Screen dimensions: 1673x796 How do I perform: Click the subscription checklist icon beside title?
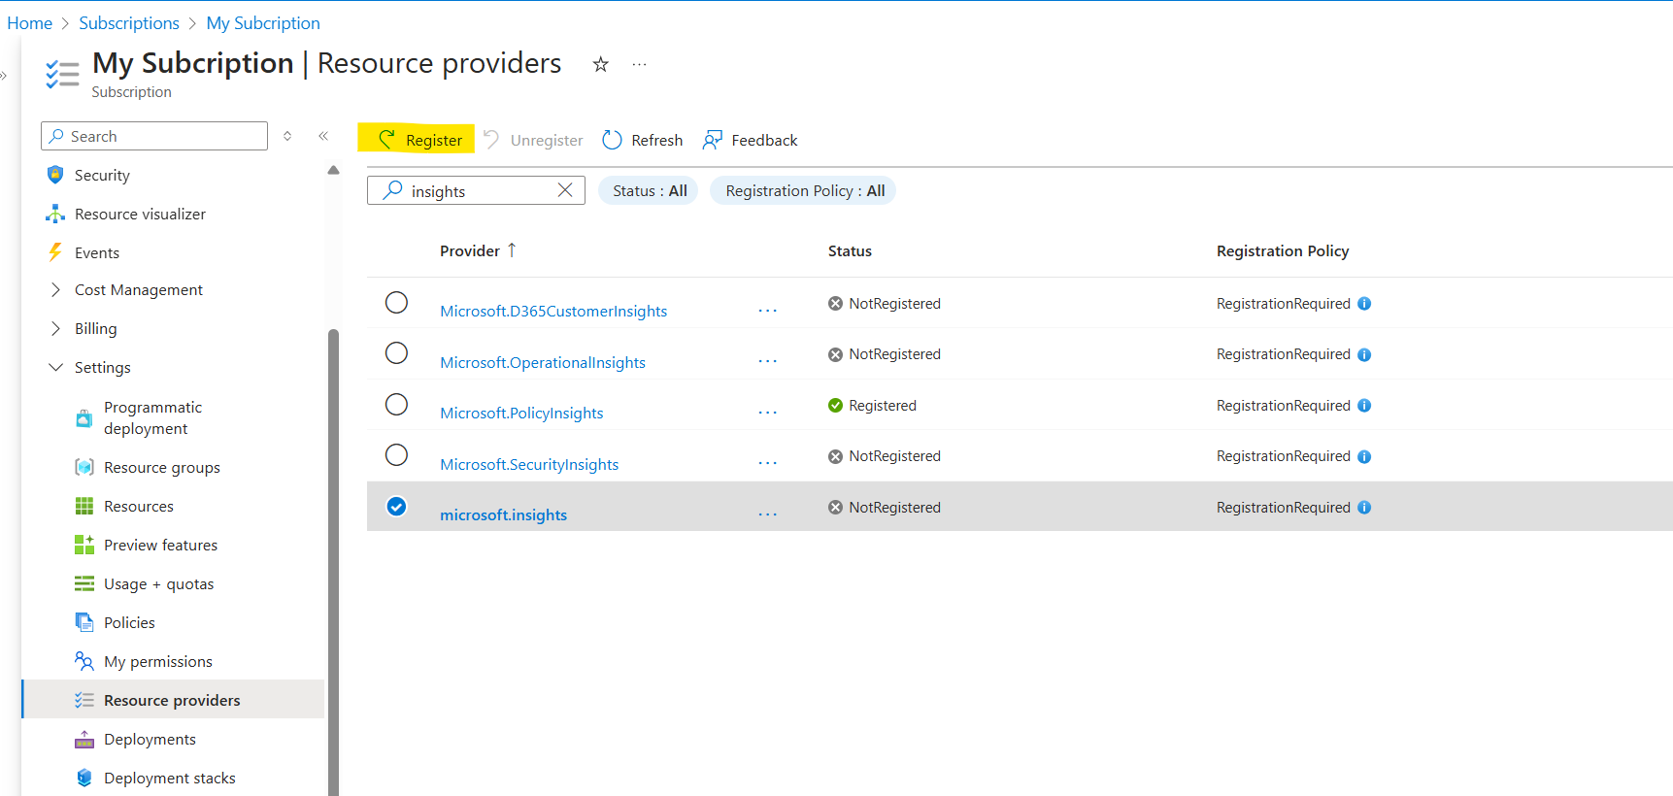[63, 74]
